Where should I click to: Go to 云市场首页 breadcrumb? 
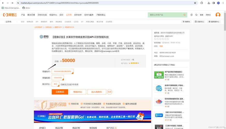[x=38, y=27]
